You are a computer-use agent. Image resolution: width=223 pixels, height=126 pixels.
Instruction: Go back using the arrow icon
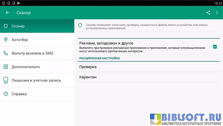pyautogui.click(x=7, y=13)
